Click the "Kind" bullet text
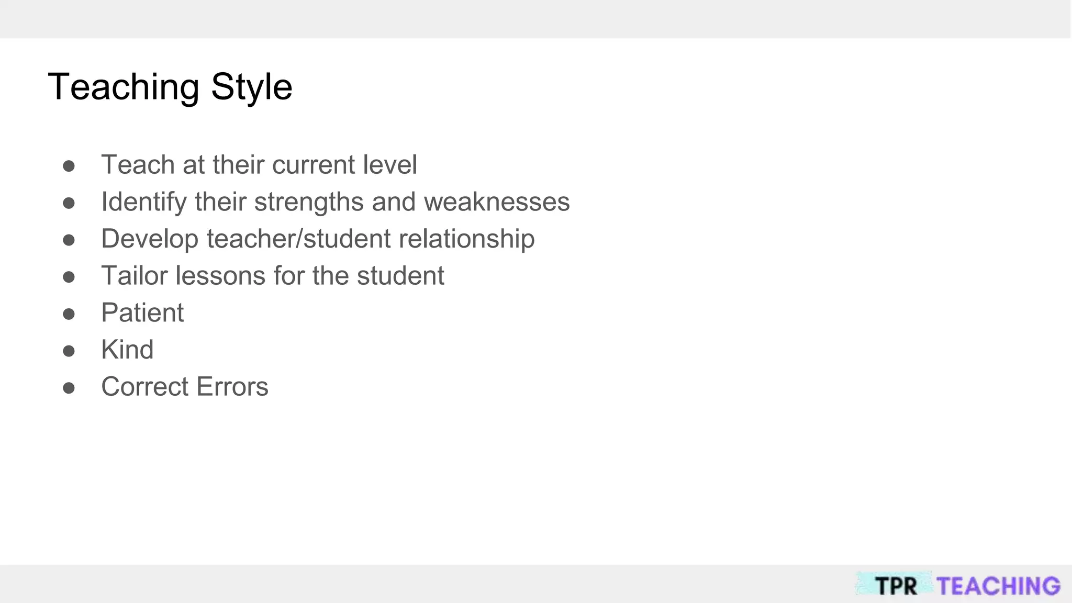This screenshot has width=1072, height=603. pos(127,350)
